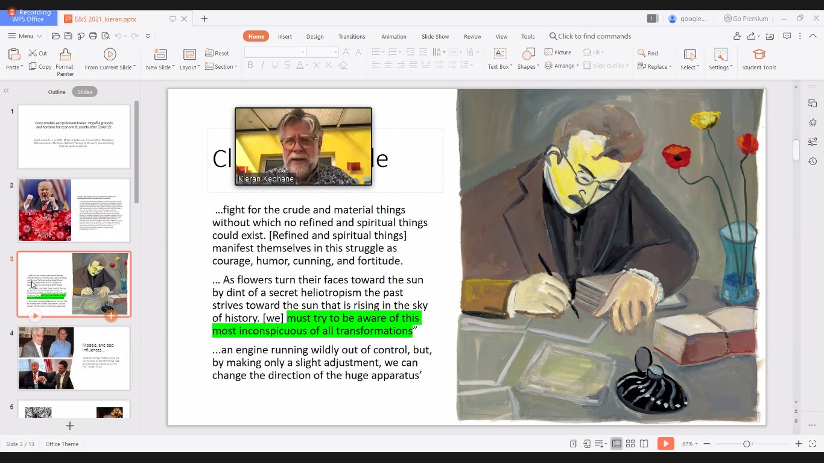Viewport: 824px width, 463px height.
Task: Click the Save icon in quick access toolbar
Action: [68, 36]
